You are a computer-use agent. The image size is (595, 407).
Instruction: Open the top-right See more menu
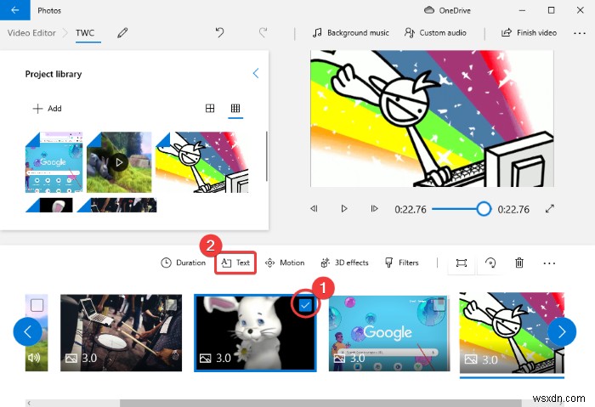coord(580,33)
